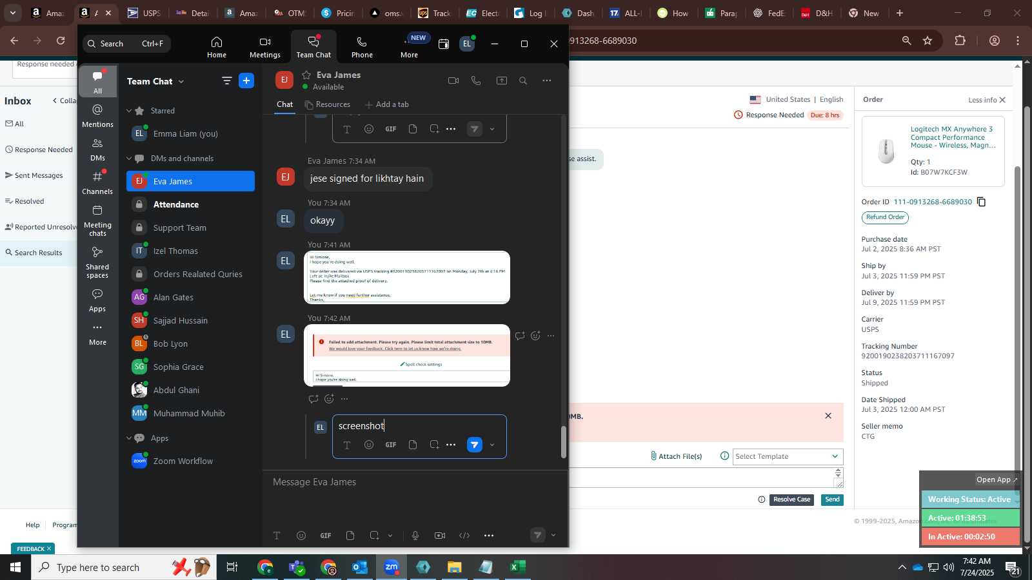Open the Logitech MX Anywhere 3 product link
The width and height of the screenshot is (1032, 580).
pos(953,137)
